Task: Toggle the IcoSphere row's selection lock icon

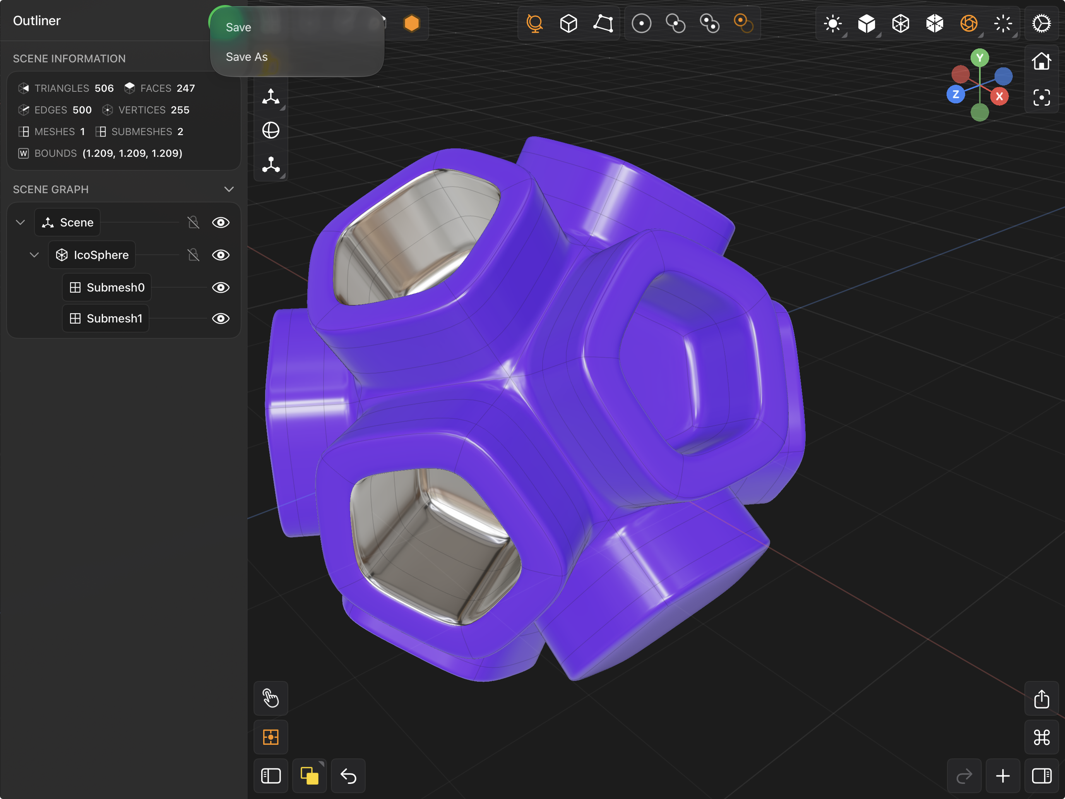Action: point(193,255)
